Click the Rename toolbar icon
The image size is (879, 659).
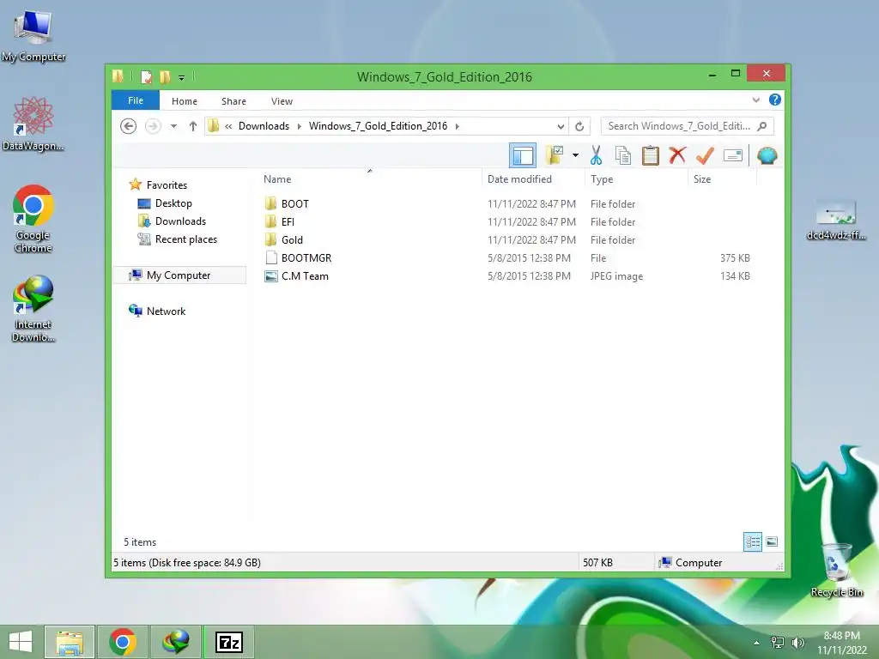tap(733, 155)
